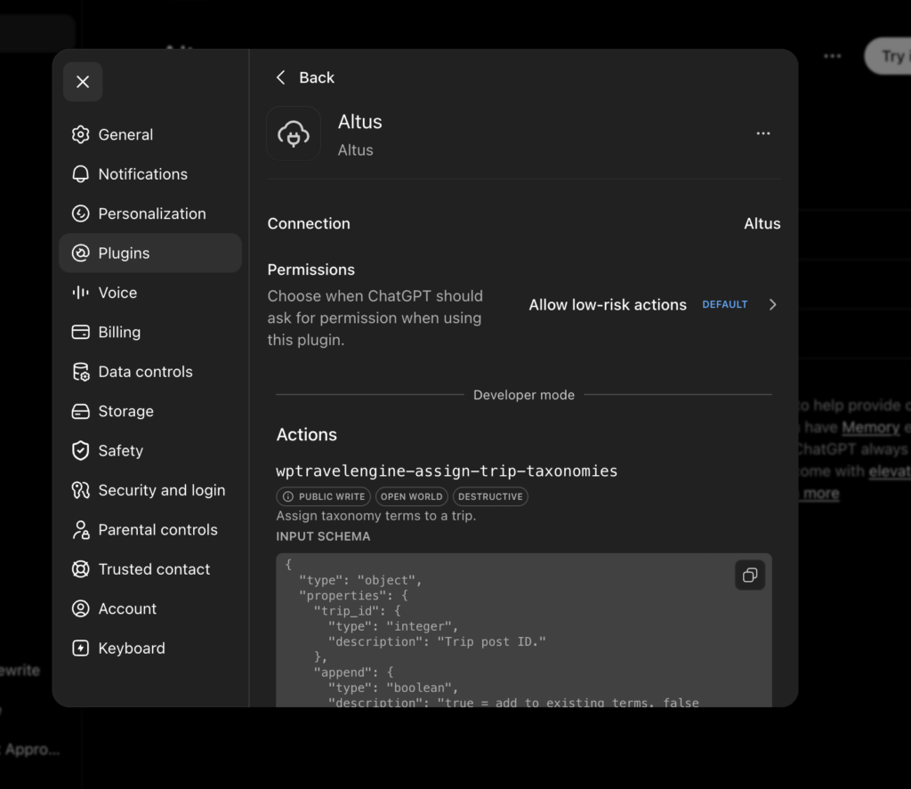Click the INPUT SCHEMA label
The image size is (911, 789).
(x=323, y=536)
